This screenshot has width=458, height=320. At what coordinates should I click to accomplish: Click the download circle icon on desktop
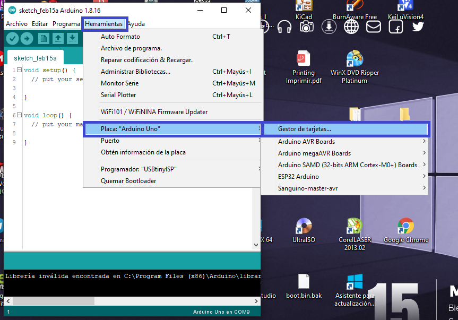click(x=329, y=27)
